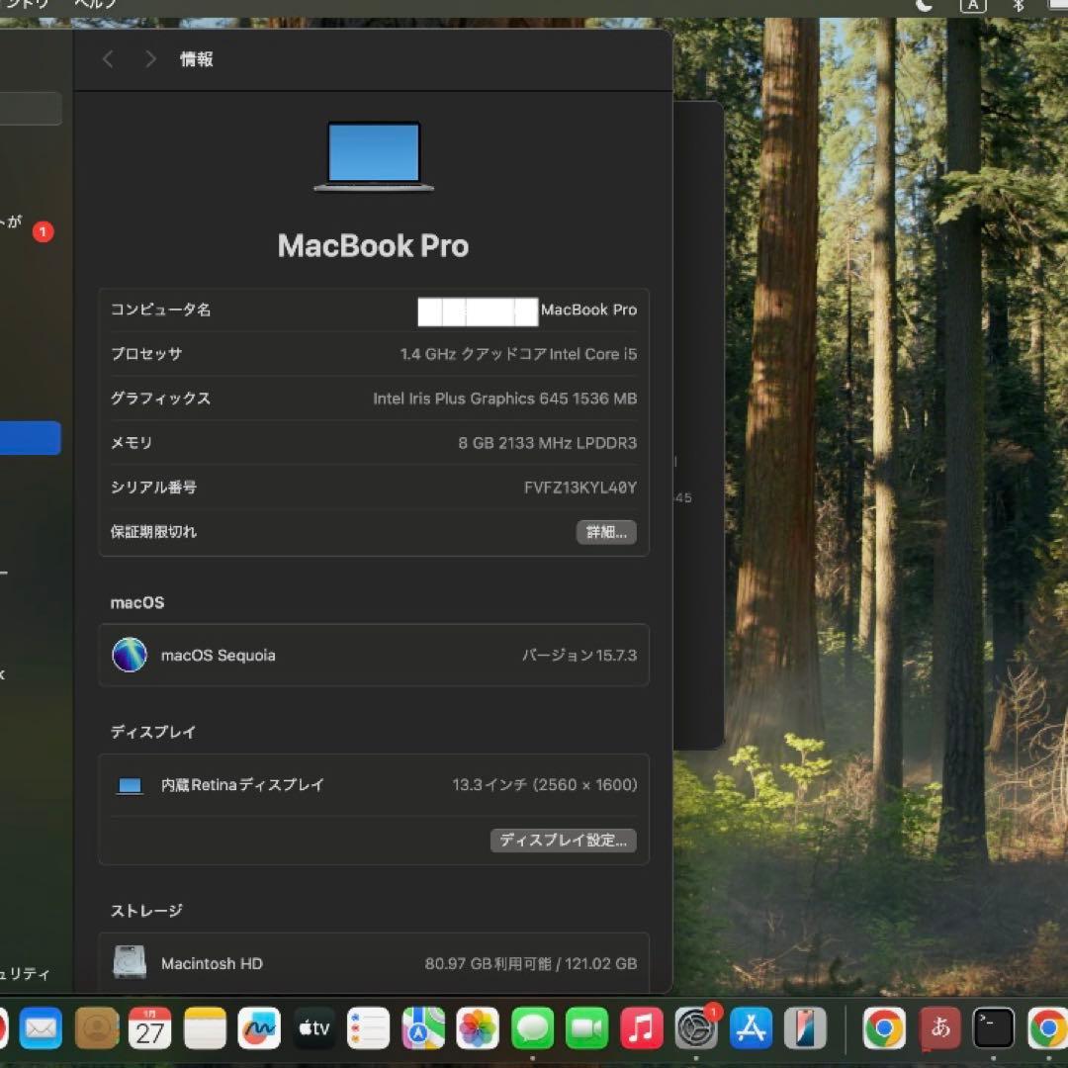This screenshot has height=1068, width=1068.
Task: Click the Bluetooth icon in the menu bar
Action: [1017, 6]
